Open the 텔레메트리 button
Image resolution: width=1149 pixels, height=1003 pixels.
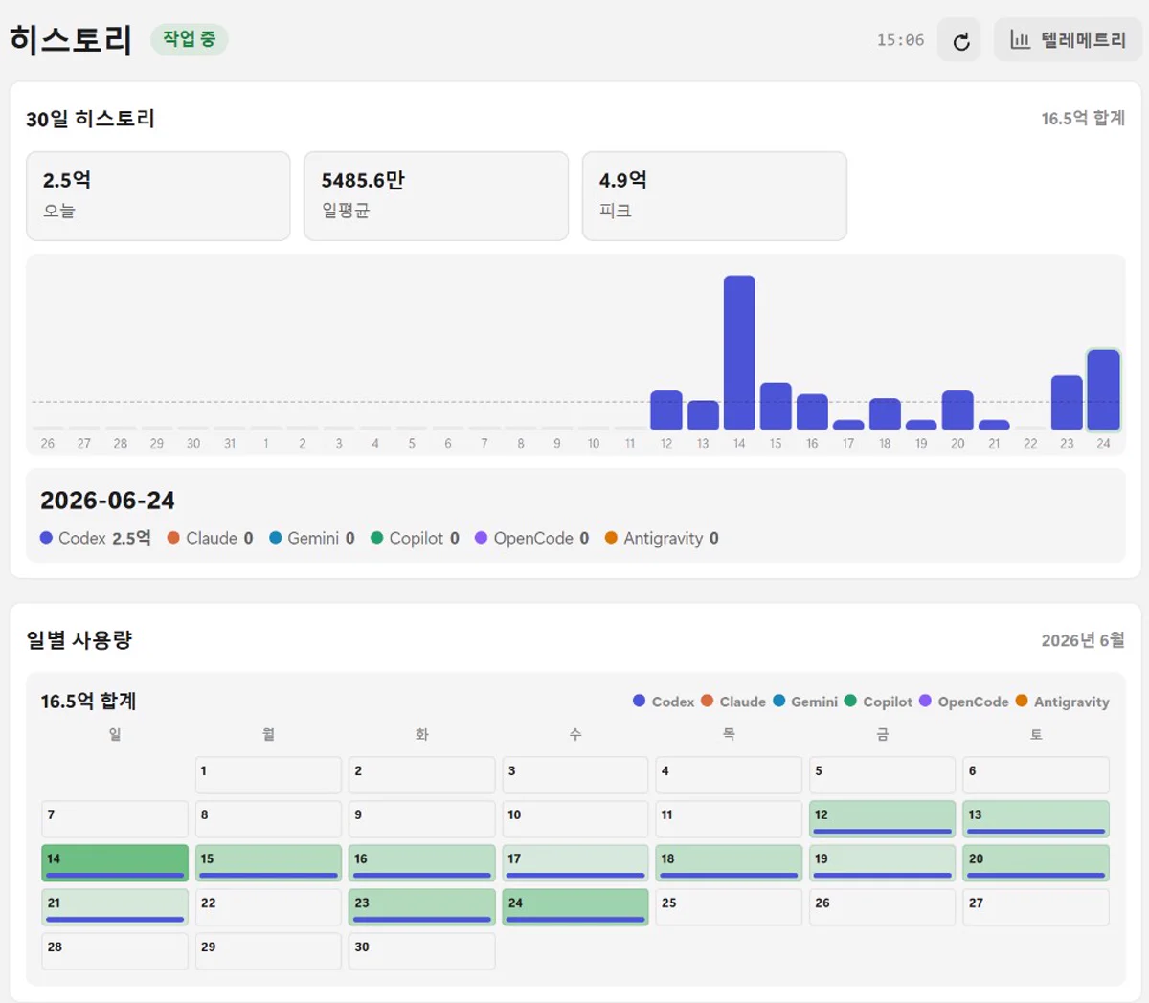pyautogui.click(x=1068, y=40)
